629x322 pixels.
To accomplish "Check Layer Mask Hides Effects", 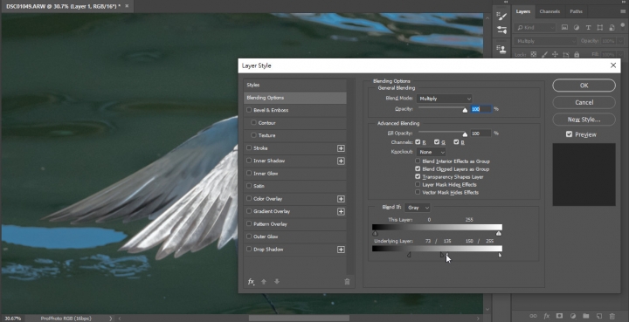I will (x=418, y=185).
